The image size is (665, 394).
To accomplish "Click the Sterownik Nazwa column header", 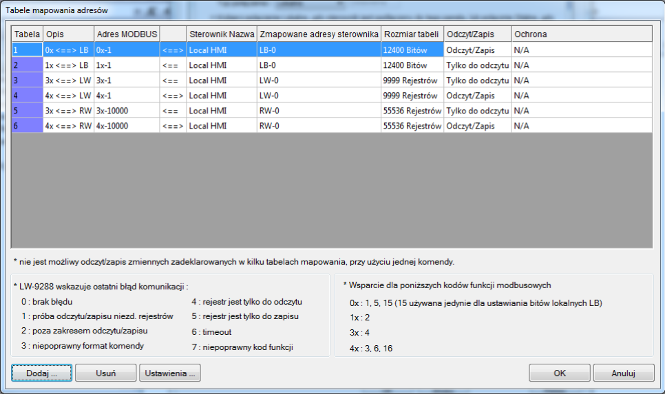I will tap(222, 34).
